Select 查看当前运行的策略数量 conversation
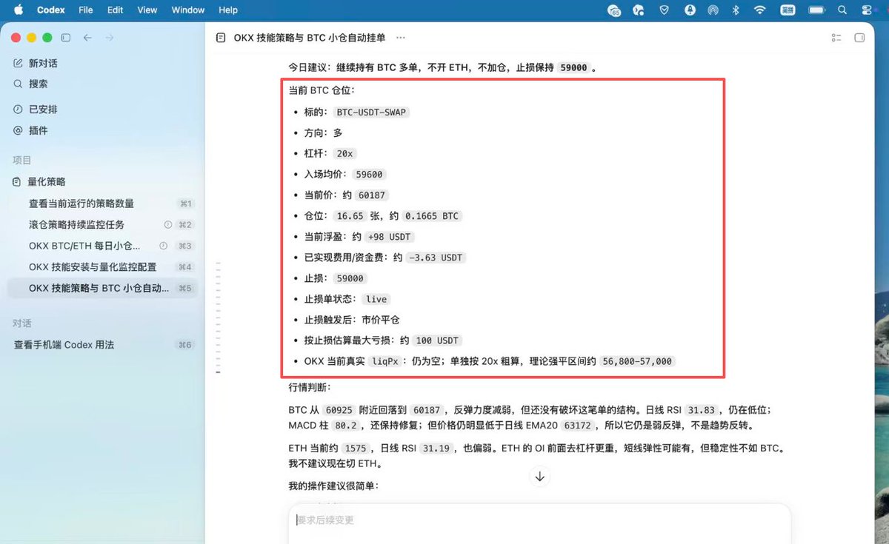The width and height of the screenshot is (889, 544). click(x=102, y=204)
